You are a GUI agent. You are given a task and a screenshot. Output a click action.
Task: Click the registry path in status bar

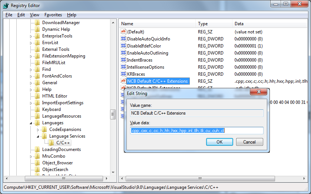111,187
